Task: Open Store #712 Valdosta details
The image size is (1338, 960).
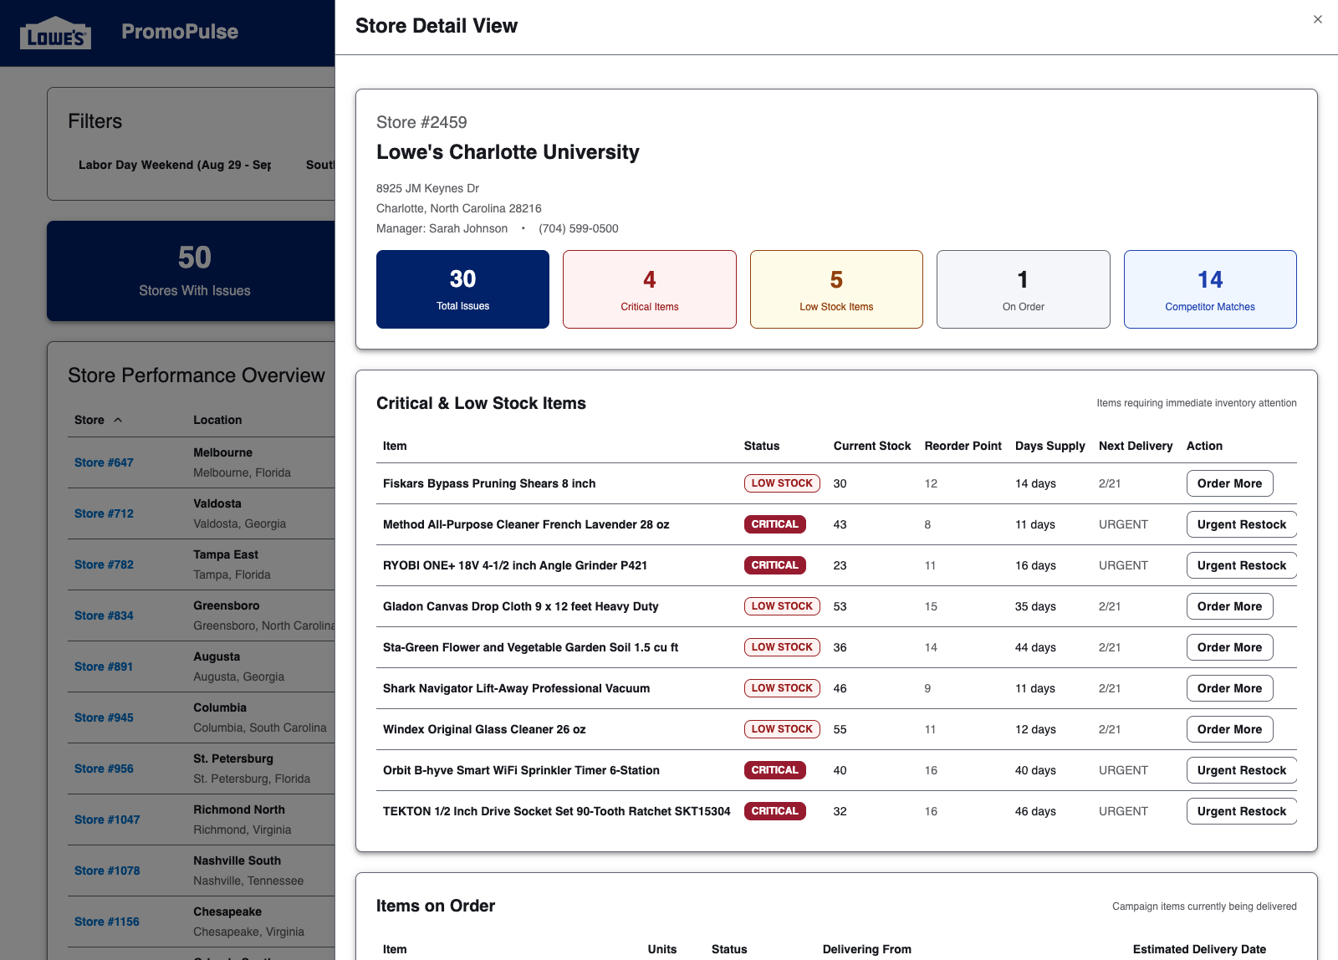Action: (x=103, y=513)
